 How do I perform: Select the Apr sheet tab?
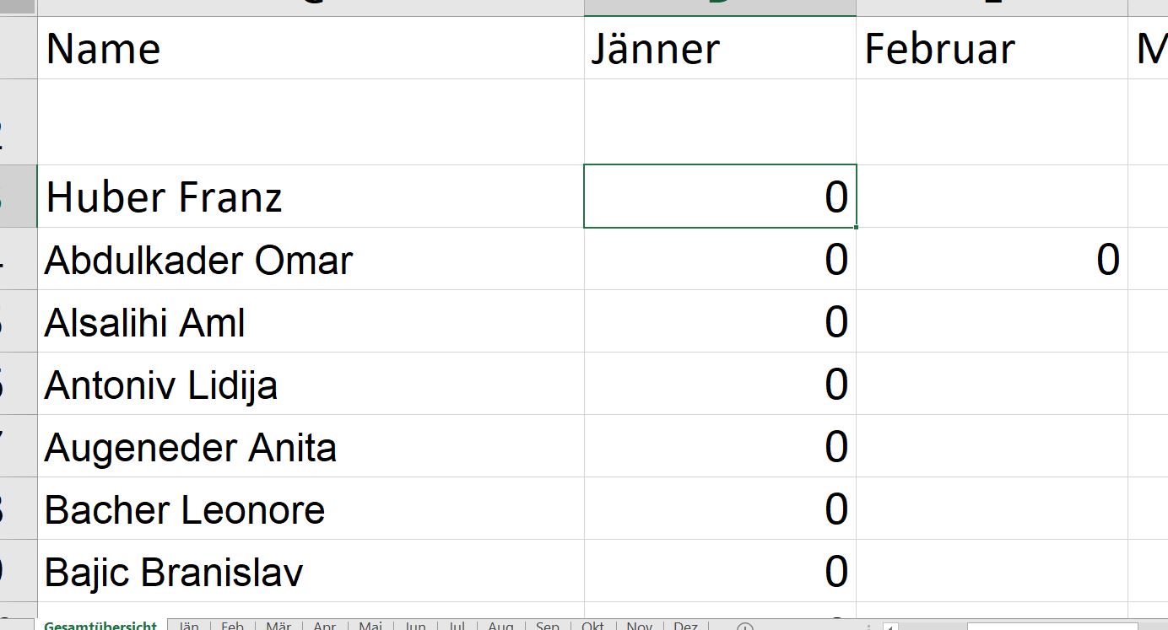click(325, 627)
